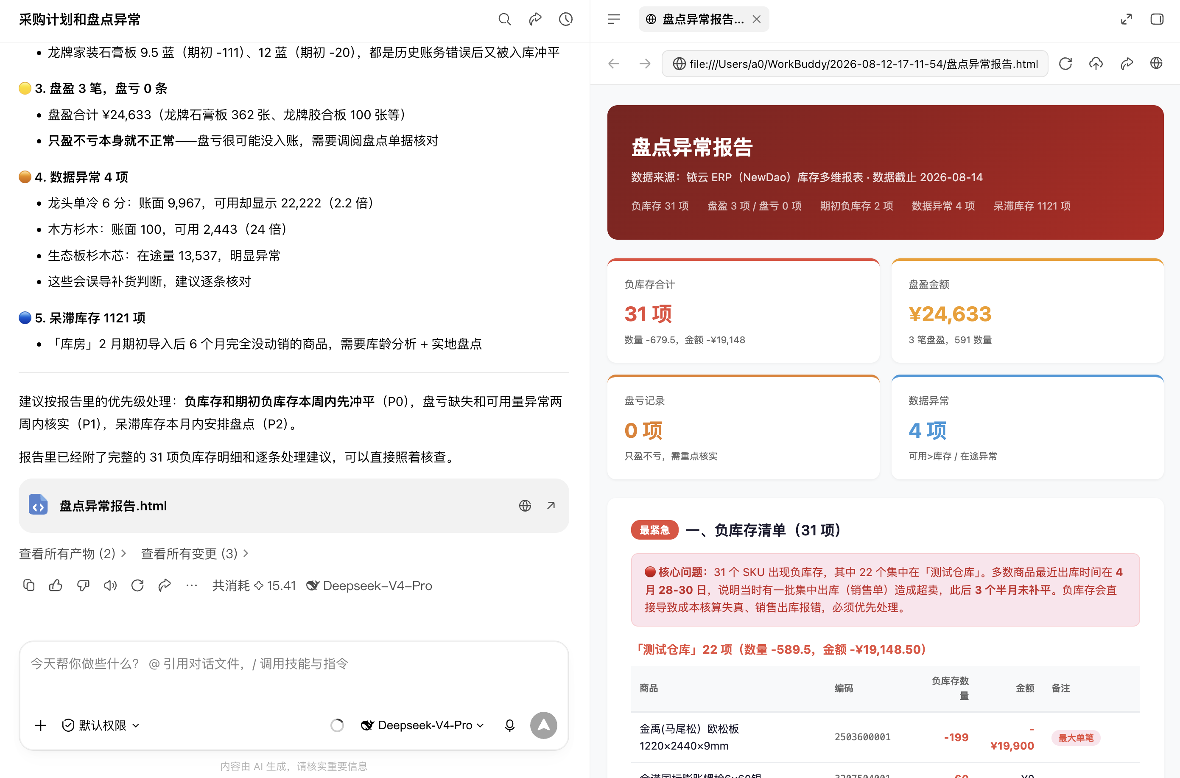
Task: Go forward in the preview browser
Action: point(645,64)
